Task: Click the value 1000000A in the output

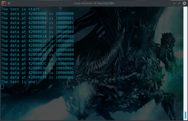Action: pyautogui.click(x=65, y=59)
